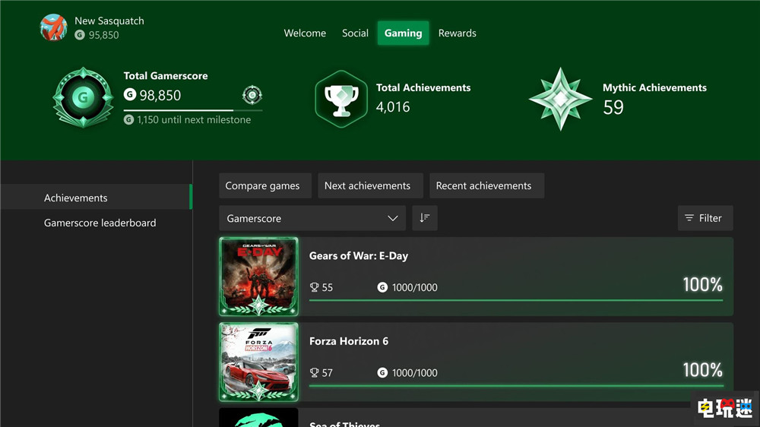Click the Mythic Achievements star icon
Image resolution: width=760 pixels, height=427 pixels.
pos(560,99)
